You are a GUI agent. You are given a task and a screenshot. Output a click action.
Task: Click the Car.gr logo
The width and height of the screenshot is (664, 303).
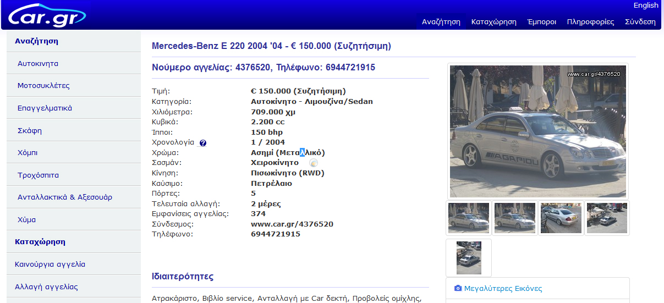point(47,15)
